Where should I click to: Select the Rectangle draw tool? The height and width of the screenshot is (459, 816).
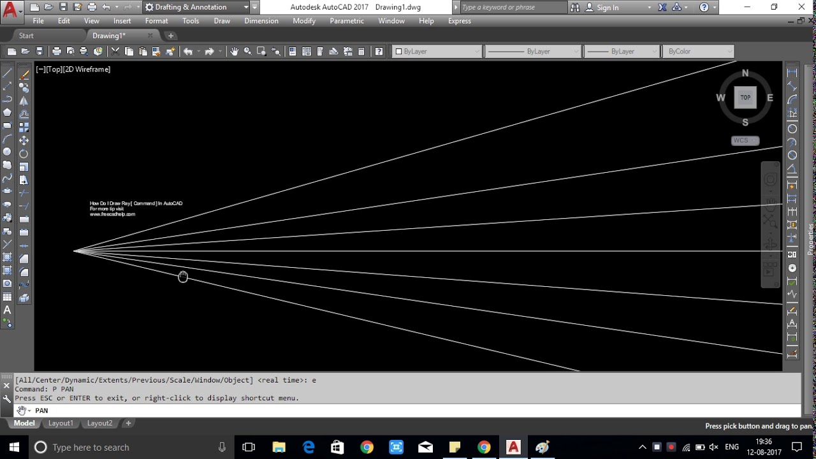[x=8, y=126]
